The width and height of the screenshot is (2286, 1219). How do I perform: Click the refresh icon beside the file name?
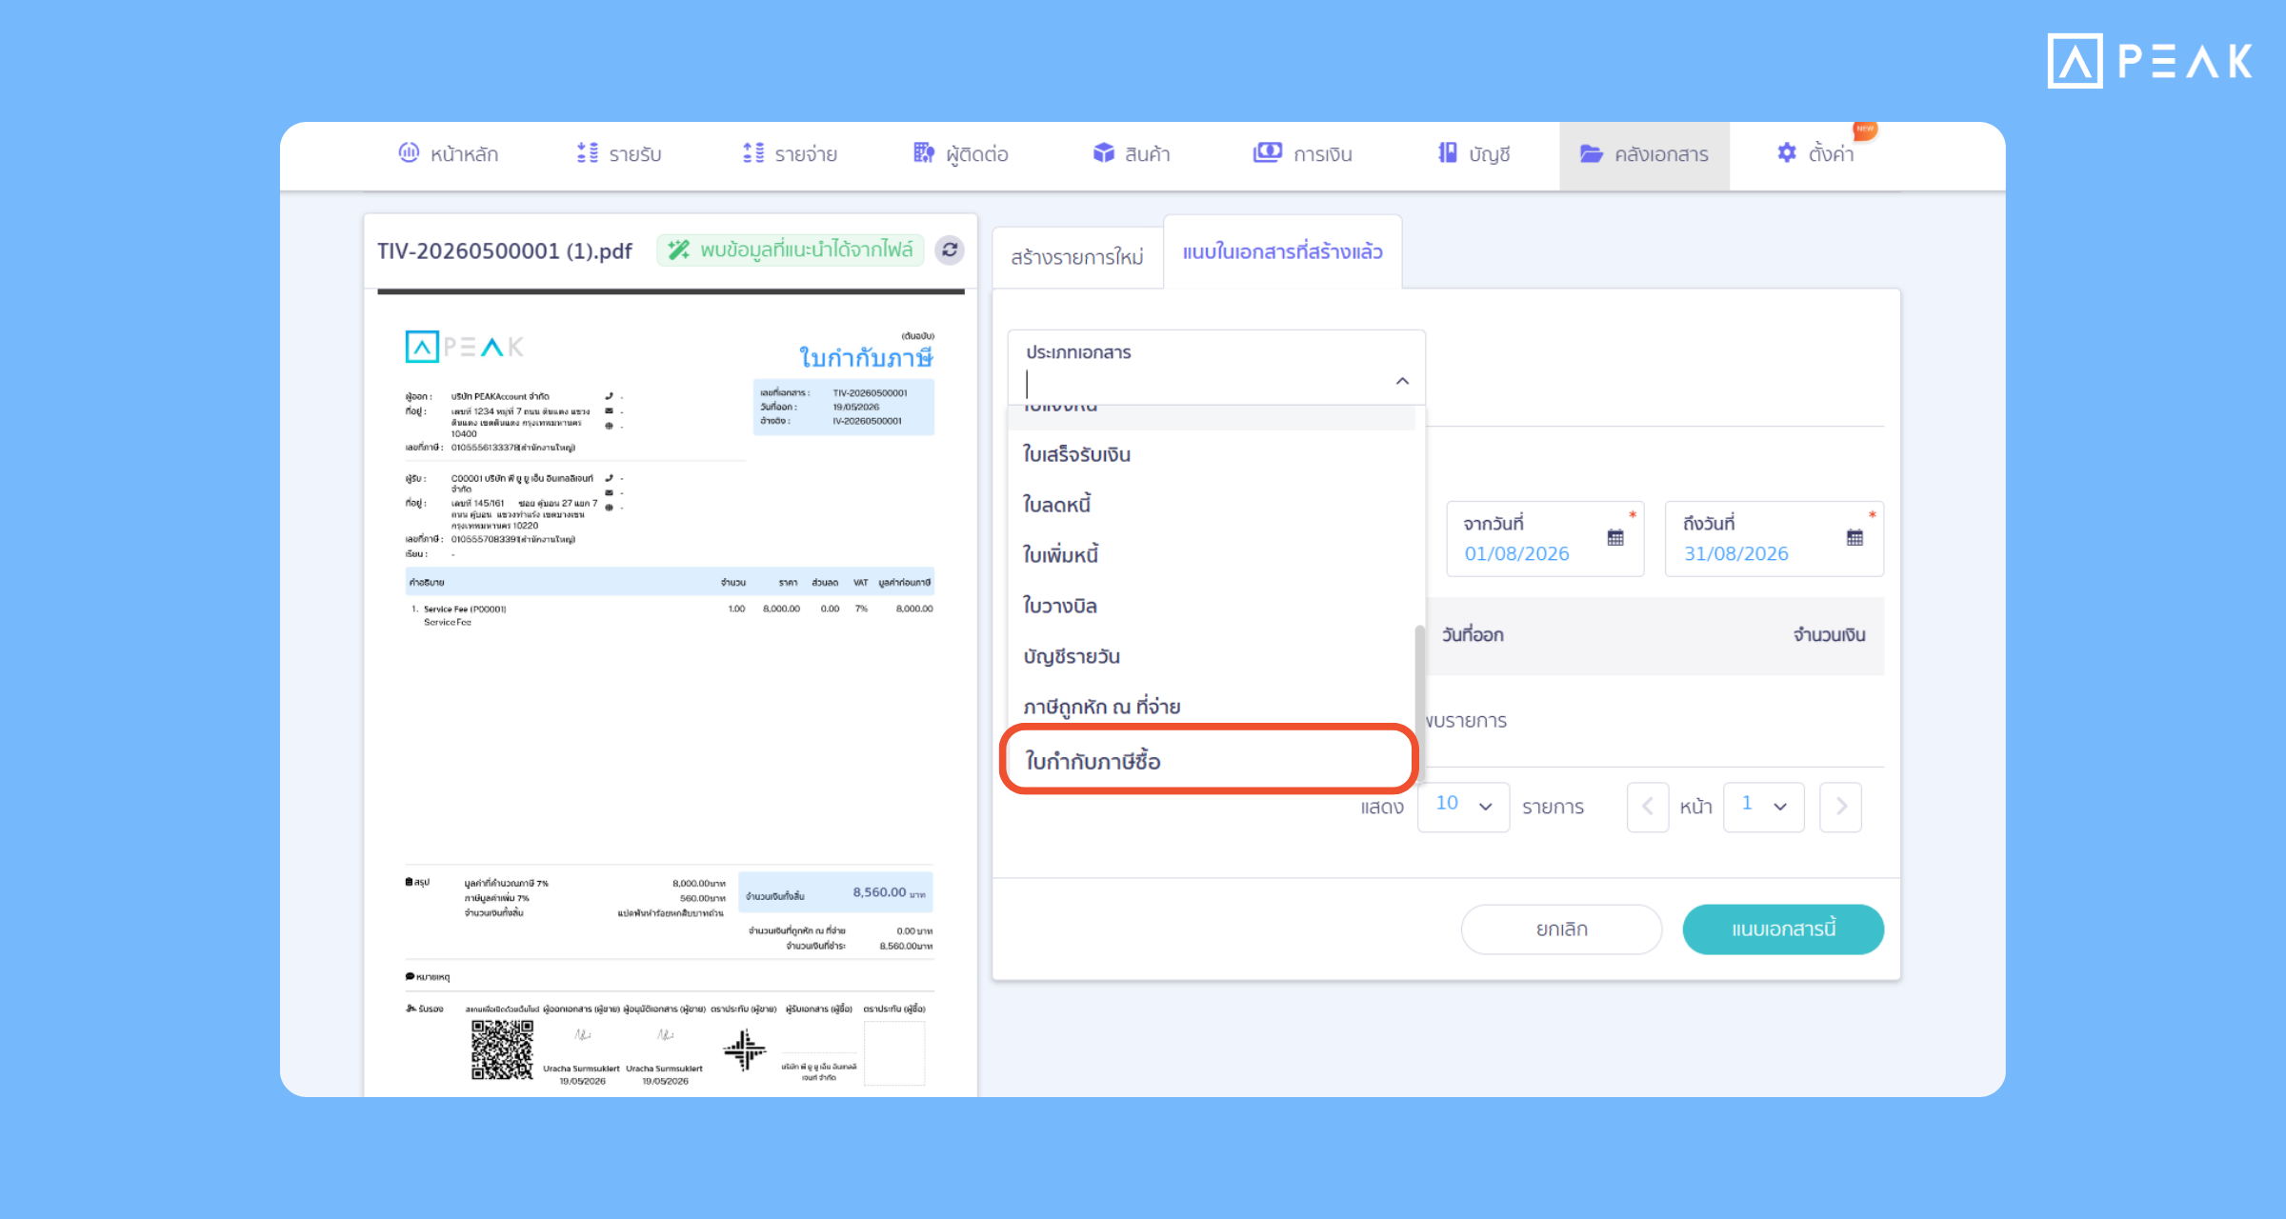point(950,250)
